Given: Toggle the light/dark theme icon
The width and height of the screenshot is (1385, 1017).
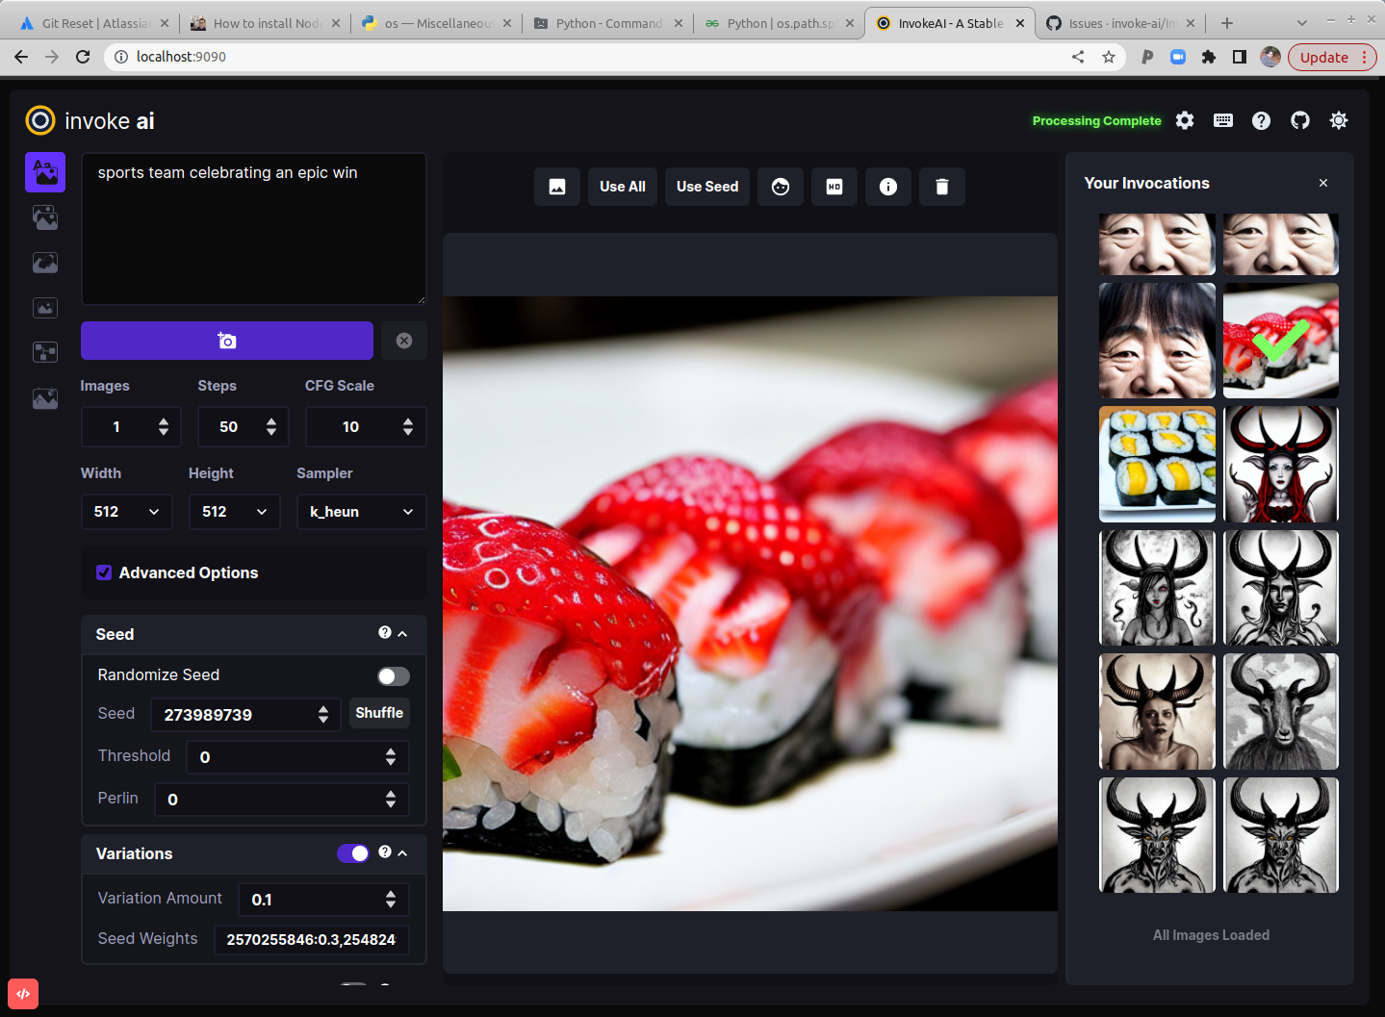Looking at the screenshot, I should click(1339, 120).
